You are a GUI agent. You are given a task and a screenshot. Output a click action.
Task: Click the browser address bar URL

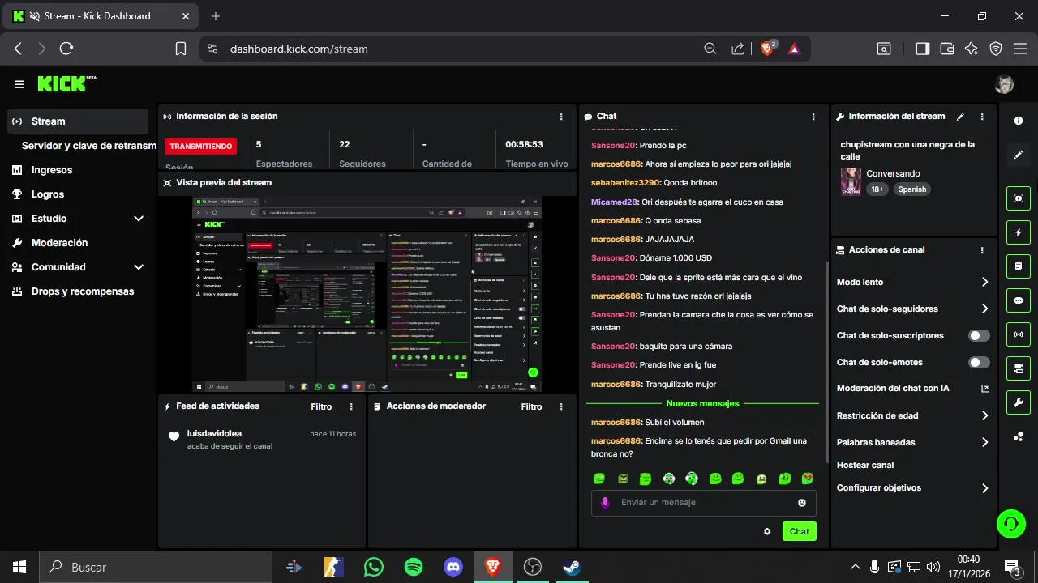click(x=299, y=49)
